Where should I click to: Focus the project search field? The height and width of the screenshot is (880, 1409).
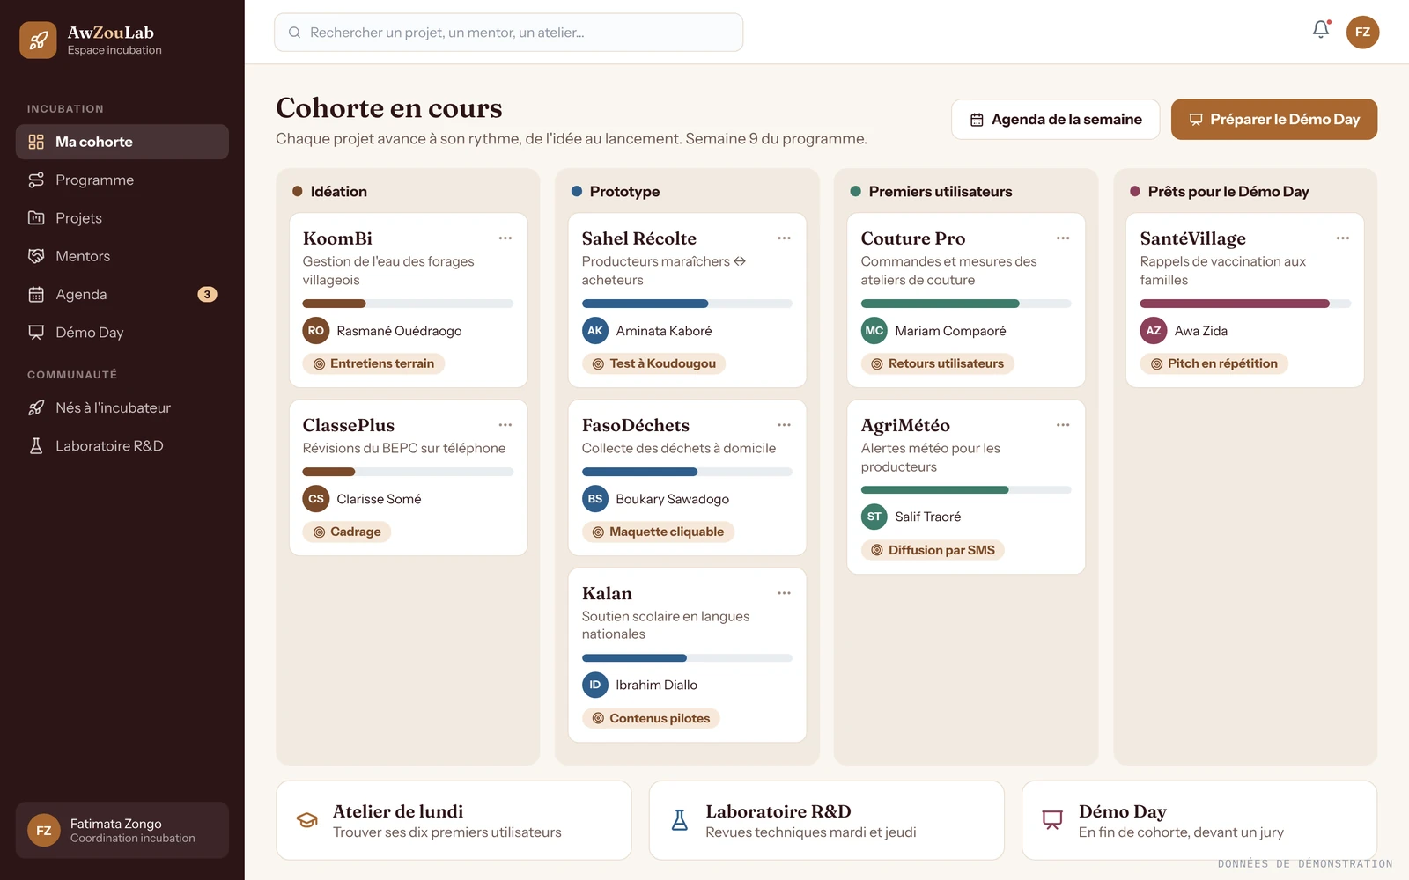click(509, 33)
